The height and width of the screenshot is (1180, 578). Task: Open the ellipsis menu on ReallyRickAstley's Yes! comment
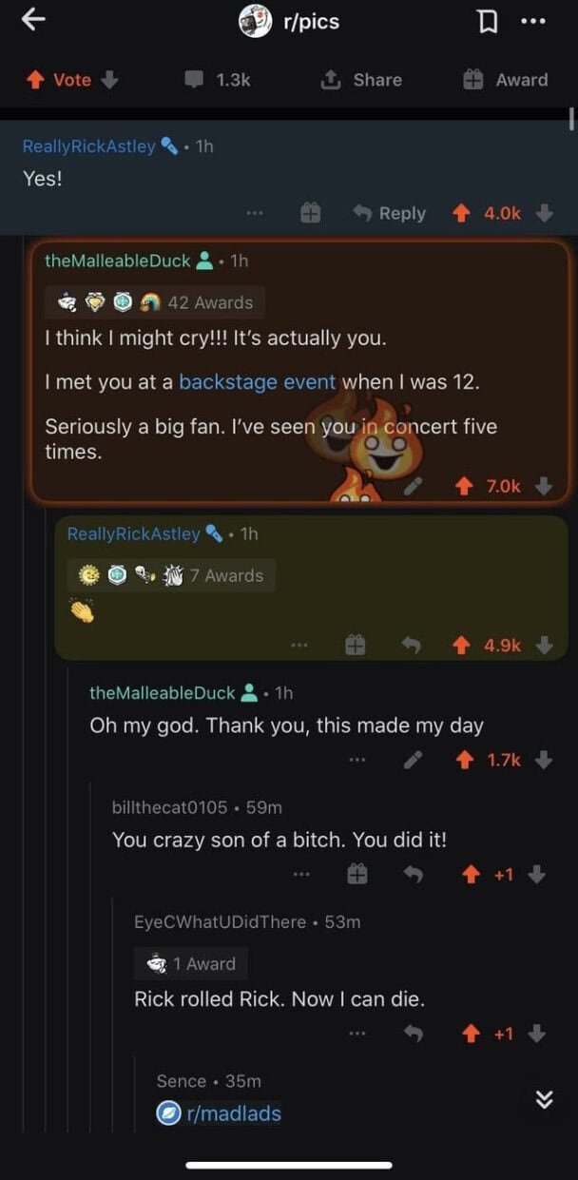(x=253, y=213)
